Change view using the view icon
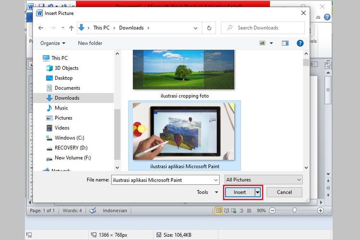360x240 pixels. coord(262,43)
